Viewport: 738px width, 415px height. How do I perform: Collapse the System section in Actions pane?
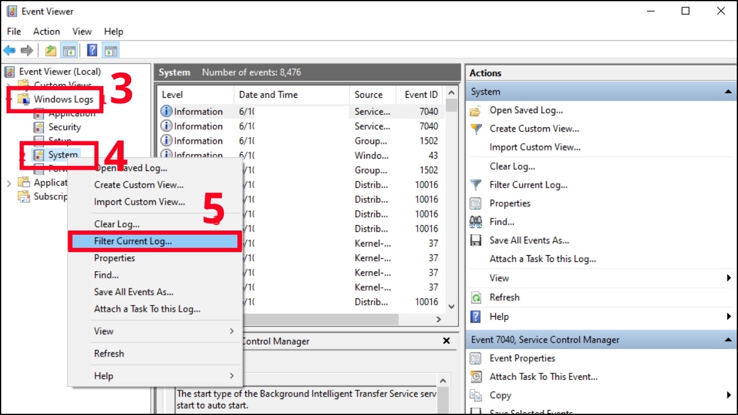coord(728,92)
